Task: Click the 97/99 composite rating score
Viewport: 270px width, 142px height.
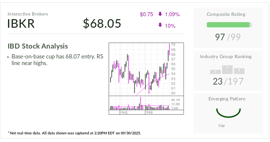Action: [227, 37]
